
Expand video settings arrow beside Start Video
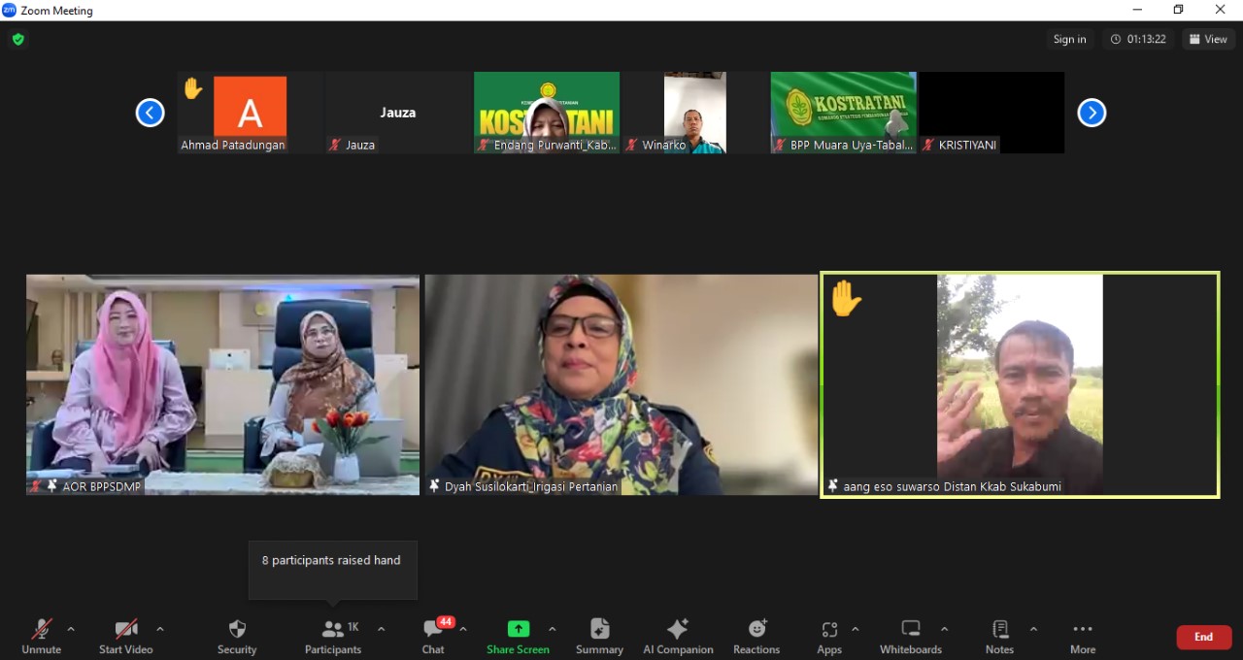[x=160, y=629]
